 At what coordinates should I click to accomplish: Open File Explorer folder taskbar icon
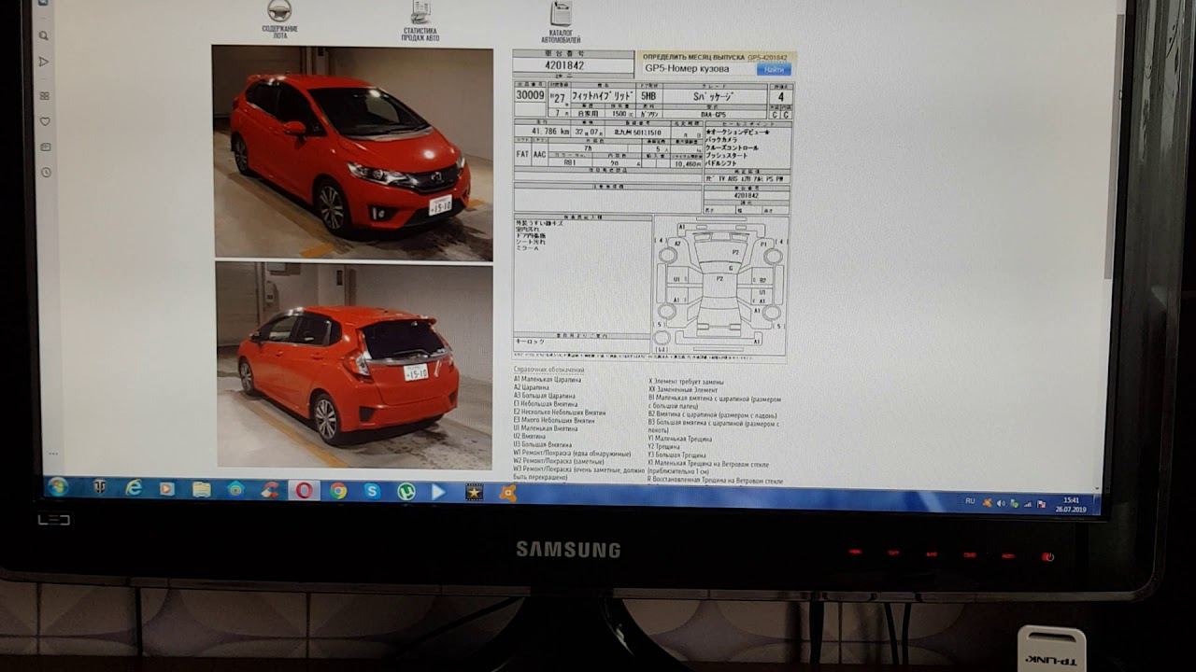[201, 489]
